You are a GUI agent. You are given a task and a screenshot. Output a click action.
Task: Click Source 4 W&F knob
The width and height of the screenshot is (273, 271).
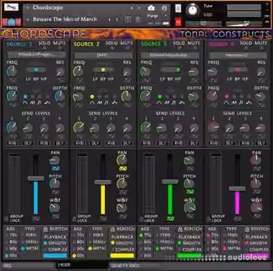256,208
